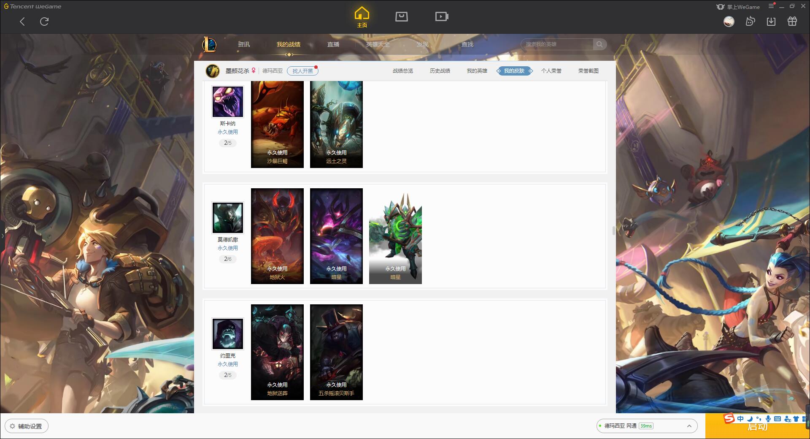Open the user avatar profile
810x439 pixels.
(729, 22)
